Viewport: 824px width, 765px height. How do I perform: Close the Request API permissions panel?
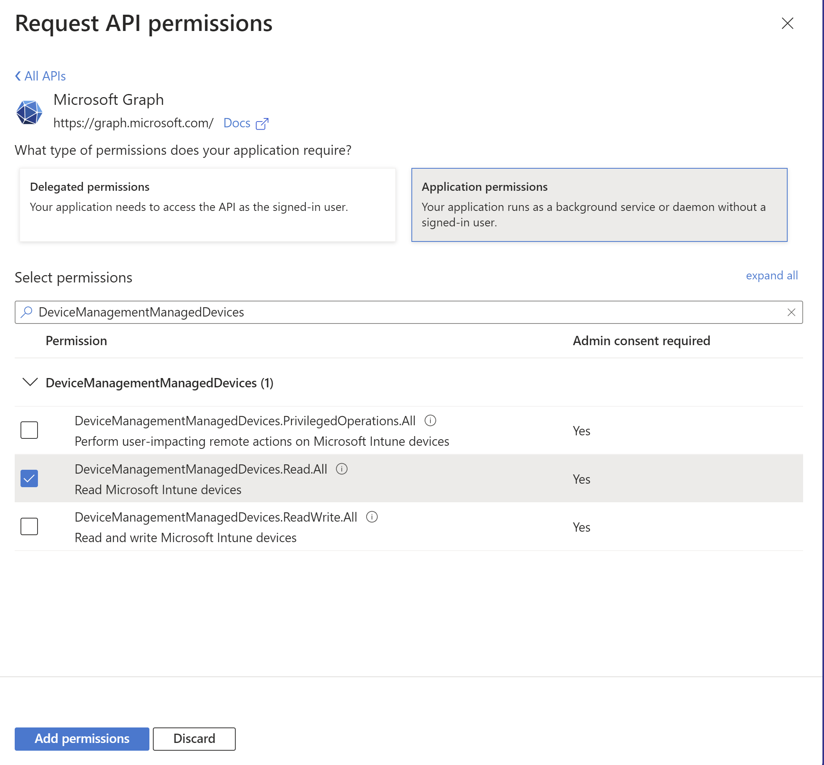(787, 23)
